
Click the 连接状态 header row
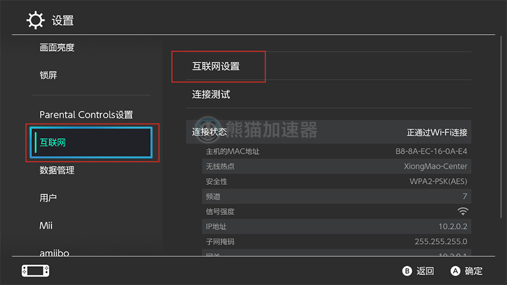coord(328,132)
